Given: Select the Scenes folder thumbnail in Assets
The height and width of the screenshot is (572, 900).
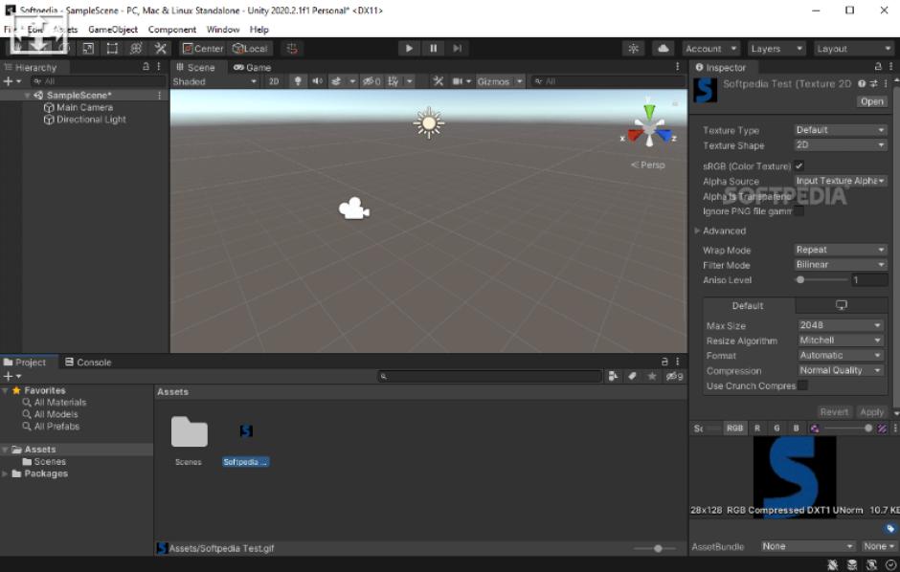Looking at the screenshot, I should tap(189, 434).
